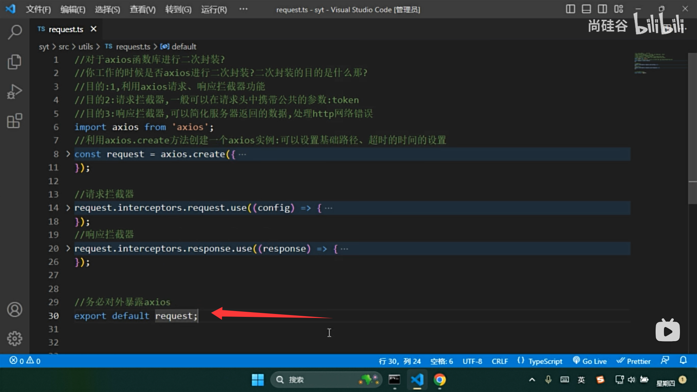Viewport: 697px width, 392px height.
Task: Open the Explorer files icon
Action: coord(15,62)
